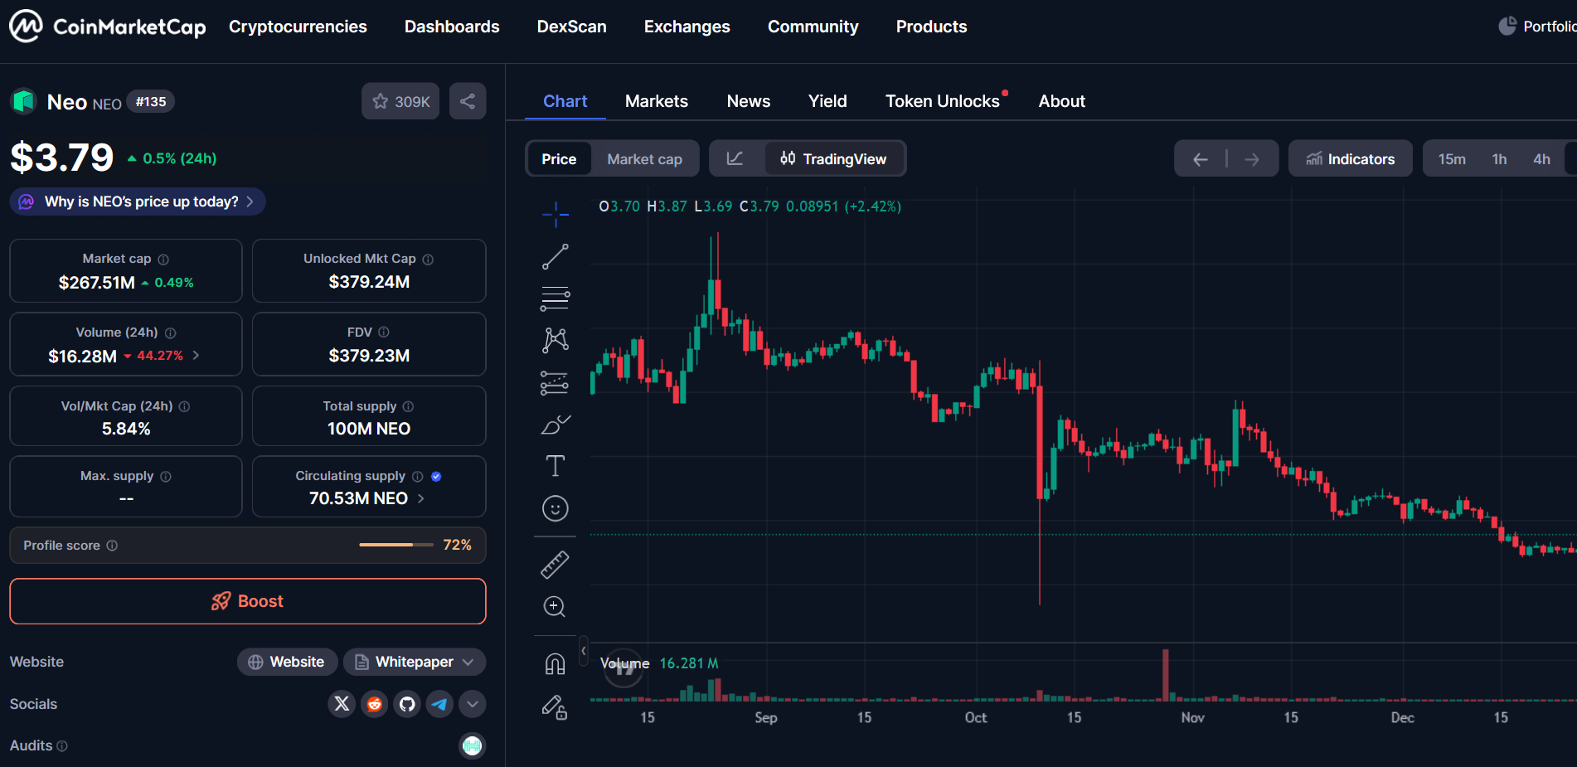Redo chart action with right arrow
1577x767 pixels.
click(1252, 159)
